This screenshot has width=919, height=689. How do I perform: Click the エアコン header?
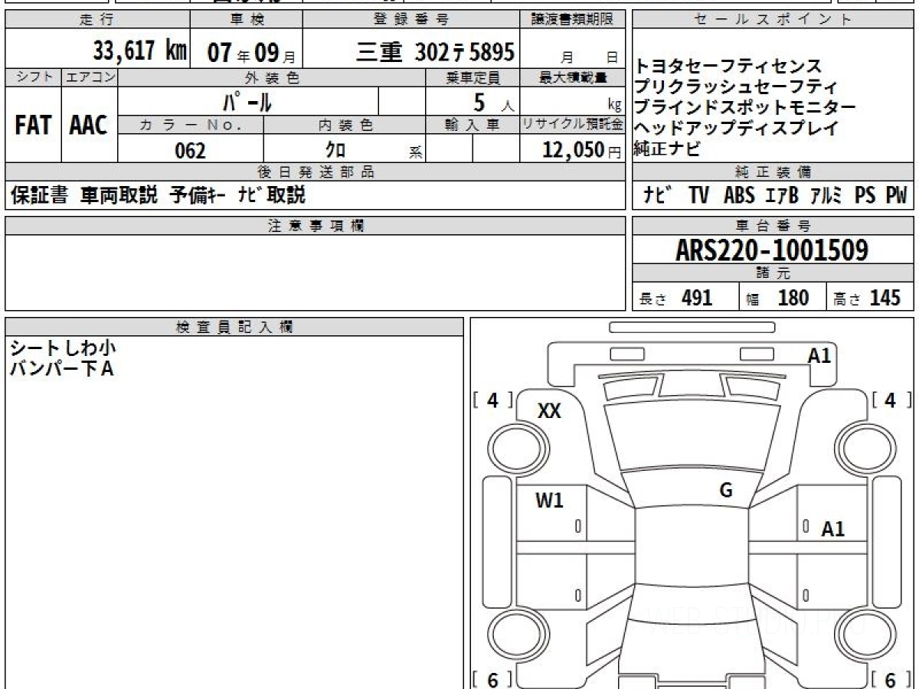[90, 77]
